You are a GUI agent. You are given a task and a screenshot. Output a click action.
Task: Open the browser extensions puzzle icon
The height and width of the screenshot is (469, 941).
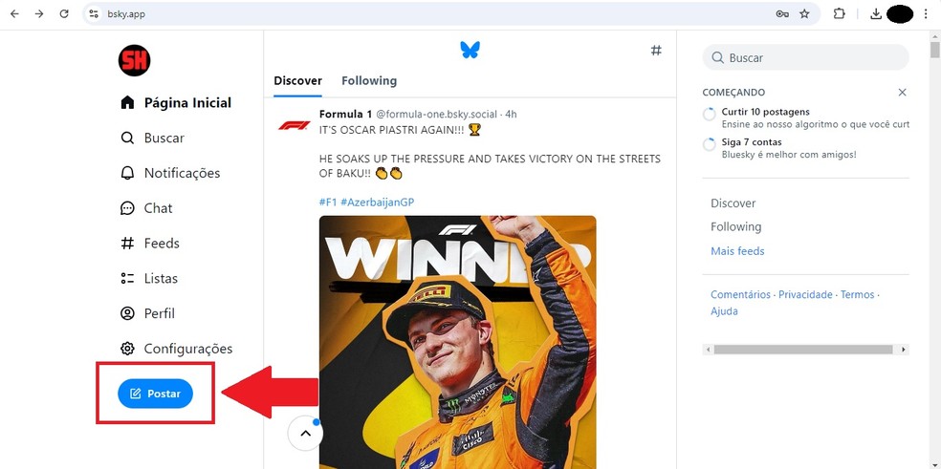point(839,14)
